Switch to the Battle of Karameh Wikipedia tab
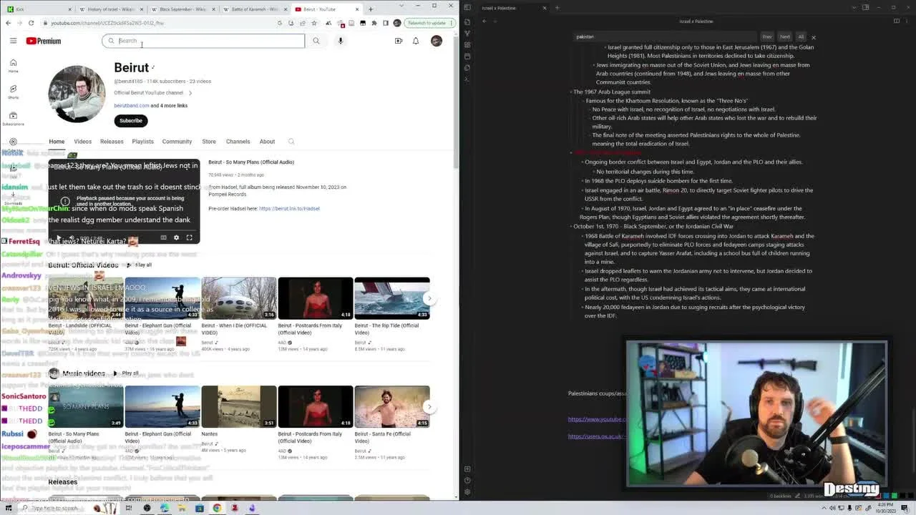The width and height of the screenshot is (916, 515). (253, 9)
